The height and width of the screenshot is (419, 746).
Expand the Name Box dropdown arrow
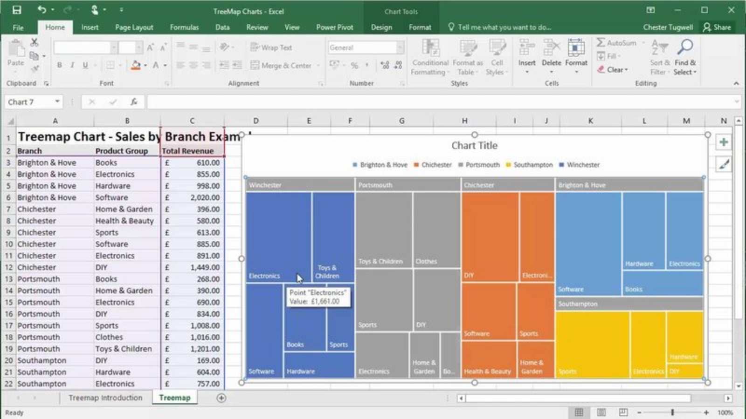coord(57,101)
